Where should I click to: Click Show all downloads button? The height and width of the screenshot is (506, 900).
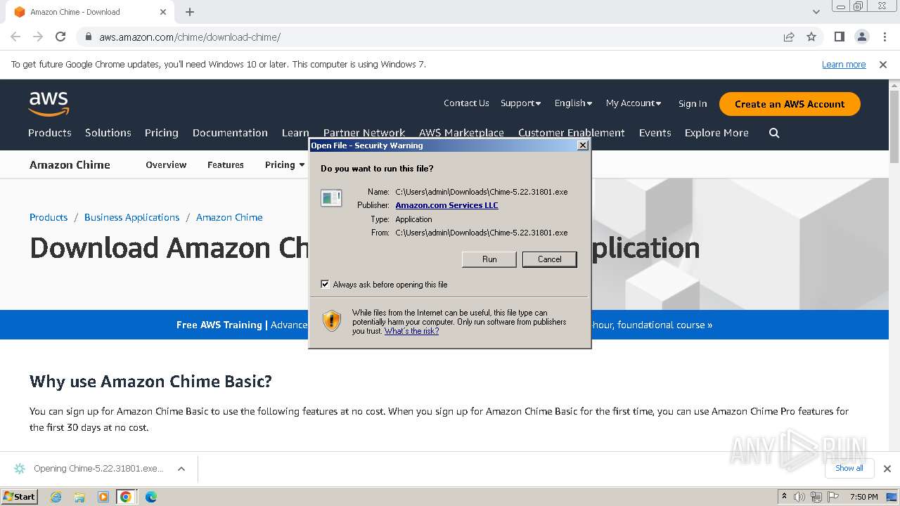point(849,468)
